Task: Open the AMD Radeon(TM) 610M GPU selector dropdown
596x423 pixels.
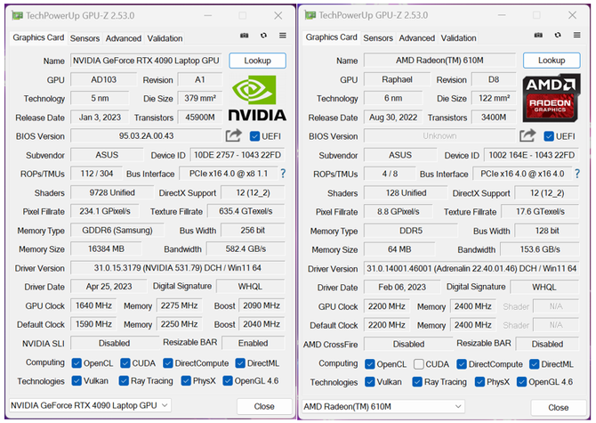Action: click(383, 407)
